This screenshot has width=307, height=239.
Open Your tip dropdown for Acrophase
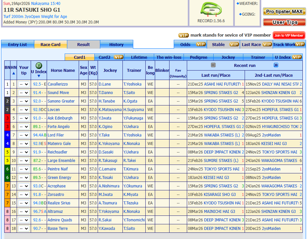coord(24,186)
